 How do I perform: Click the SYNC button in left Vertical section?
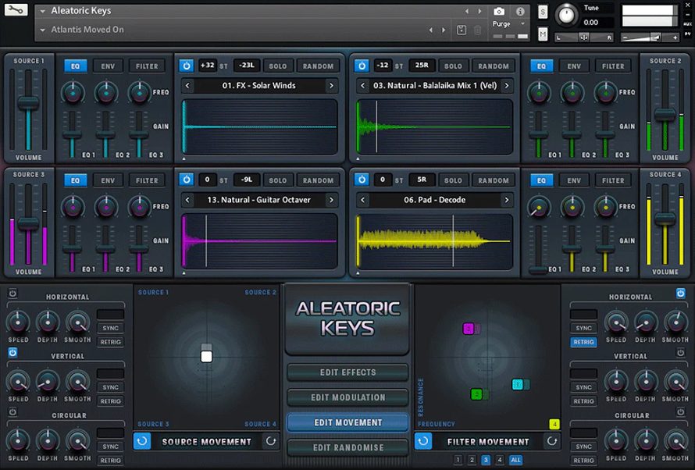(110, 387)
